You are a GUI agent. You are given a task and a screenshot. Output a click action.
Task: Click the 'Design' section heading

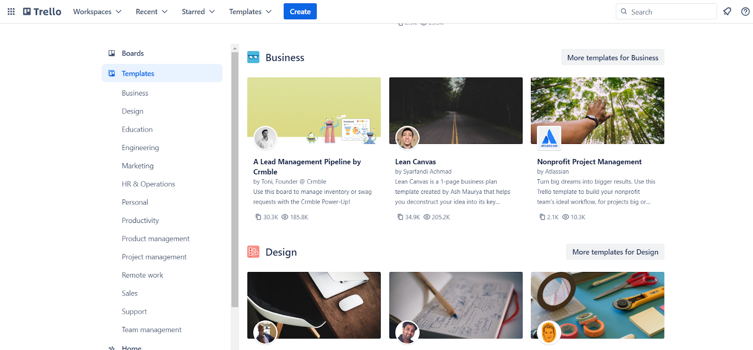click(281, 252)
